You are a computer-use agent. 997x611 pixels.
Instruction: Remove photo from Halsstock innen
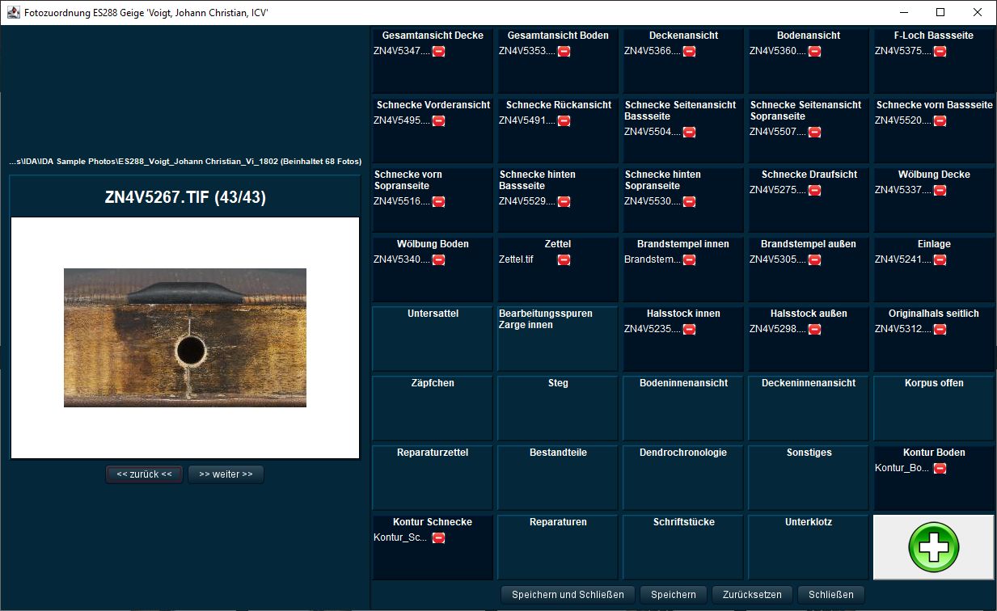689,330
